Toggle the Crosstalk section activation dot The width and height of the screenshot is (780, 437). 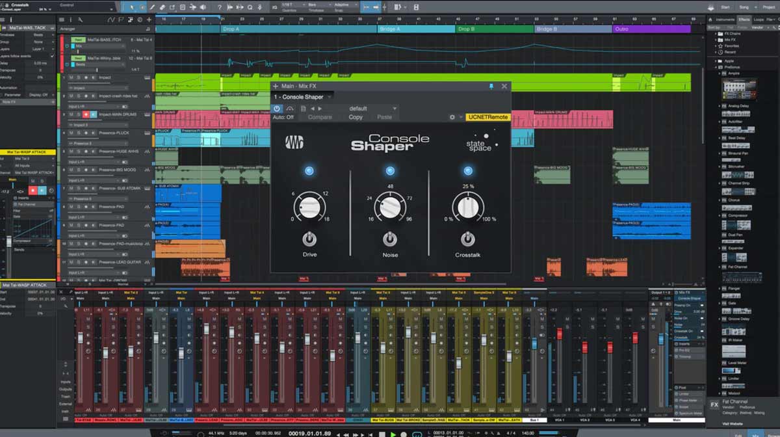467,170
